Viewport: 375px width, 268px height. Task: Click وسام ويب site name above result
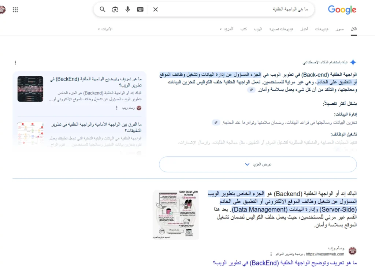point(336,248)
